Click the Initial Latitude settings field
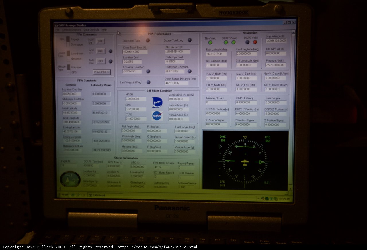This screenshot has height=250, width=367. tap(72, 113)
